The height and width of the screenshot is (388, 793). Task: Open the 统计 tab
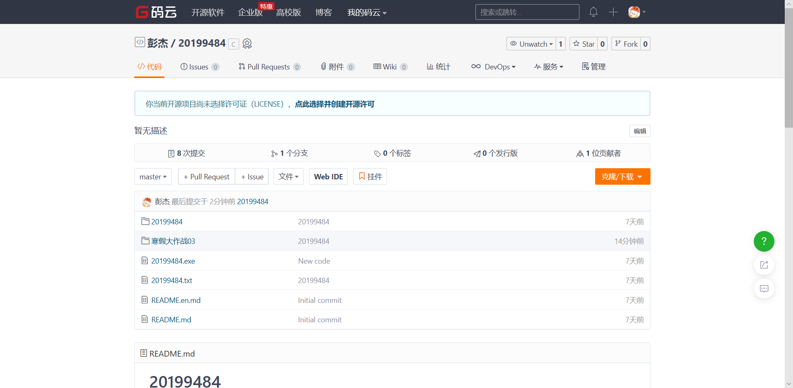[x=439, y=67]
